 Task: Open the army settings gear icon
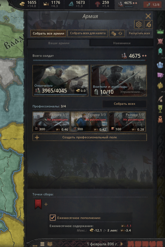(139, 25)
